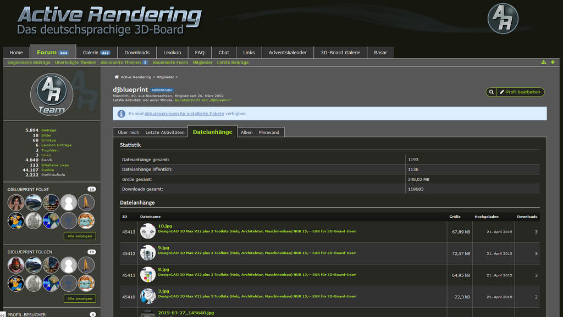Open thumbnail of attachment 10.jpg
563x317 pixels.
(x=147, y=231)
